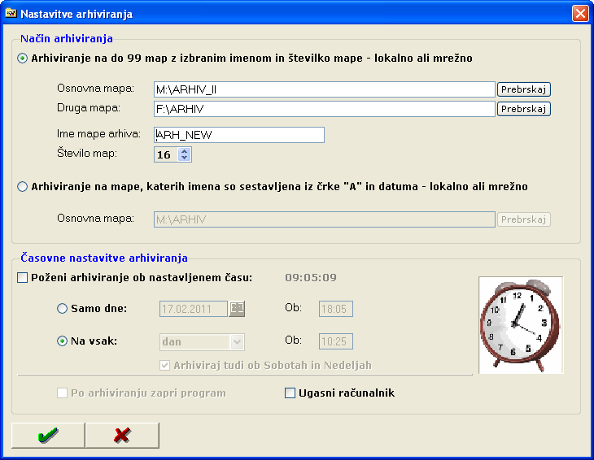
Task: Click Prebrskaj next to Druga mapa
Action: (524, 109)
